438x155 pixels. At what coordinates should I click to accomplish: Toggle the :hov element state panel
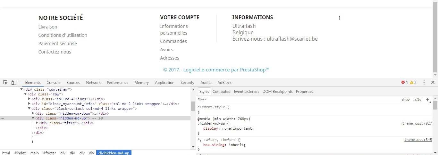coord(406,100)
